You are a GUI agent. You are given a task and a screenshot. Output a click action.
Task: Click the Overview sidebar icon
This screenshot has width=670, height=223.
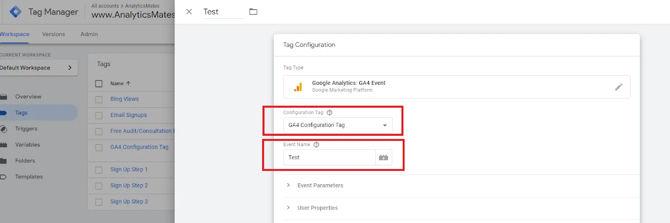[x=3, y=97]
